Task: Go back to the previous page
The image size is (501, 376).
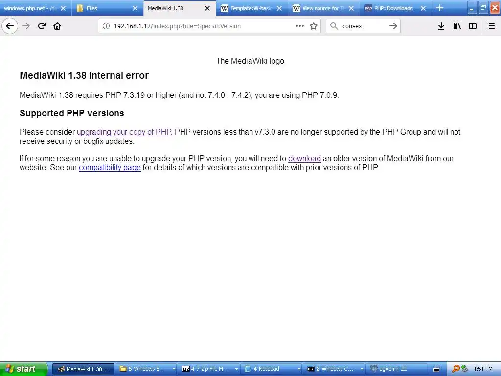Action: point(10,26)
